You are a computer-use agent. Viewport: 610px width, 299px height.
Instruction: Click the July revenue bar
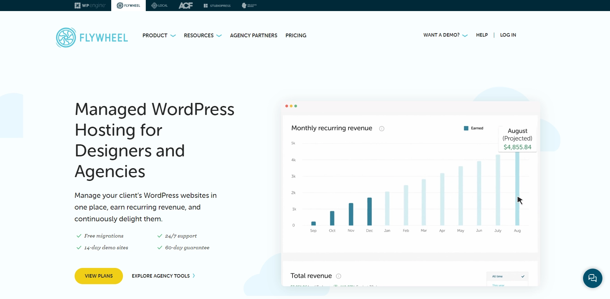click(x=498, y=190)
